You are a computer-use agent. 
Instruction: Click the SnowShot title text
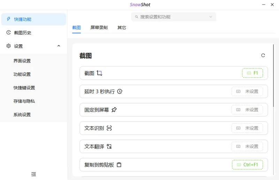[140, 5]
